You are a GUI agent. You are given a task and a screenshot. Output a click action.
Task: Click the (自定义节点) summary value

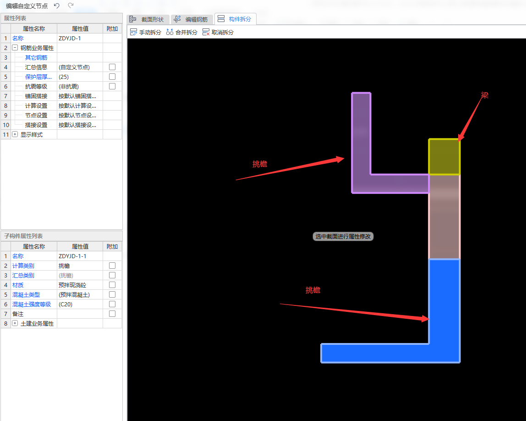point(80,67)
